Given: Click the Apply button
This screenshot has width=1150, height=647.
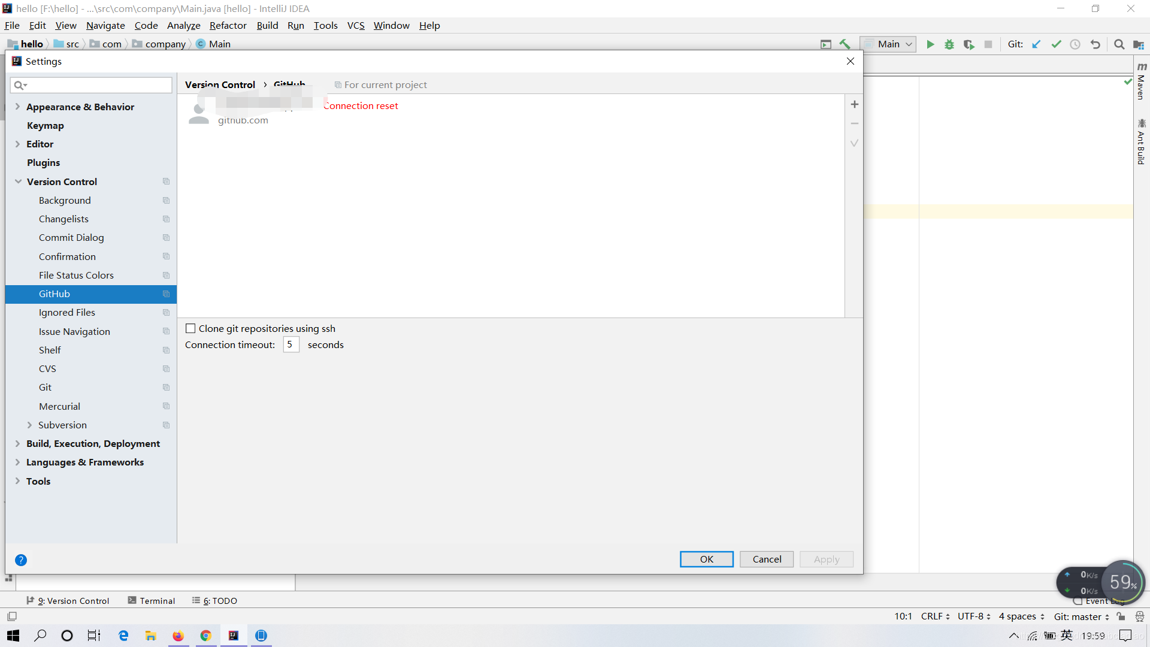Looking at the screenshot, I should [827, 559].
